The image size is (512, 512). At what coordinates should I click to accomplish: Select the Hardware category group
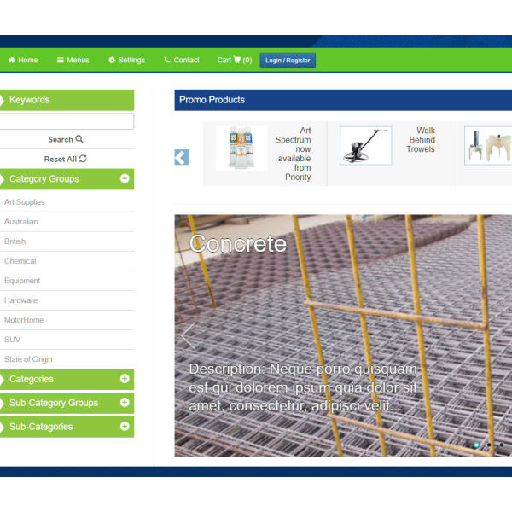[x=20, y=300]
